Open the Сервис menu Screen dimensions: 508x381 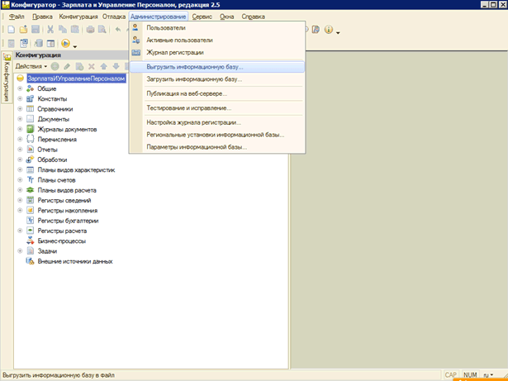[202, 17]
